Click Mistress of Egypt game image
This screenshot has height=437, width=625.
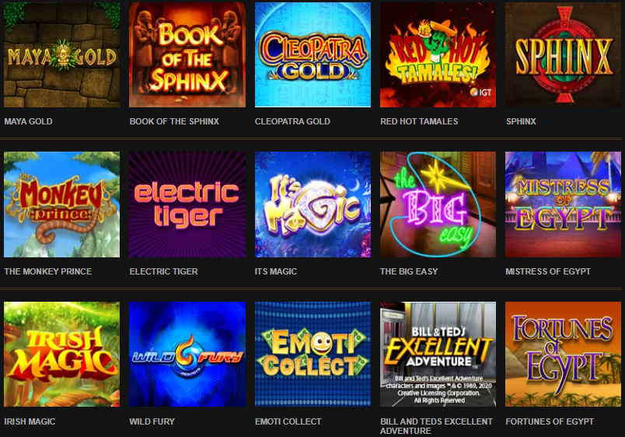(564, 205)
